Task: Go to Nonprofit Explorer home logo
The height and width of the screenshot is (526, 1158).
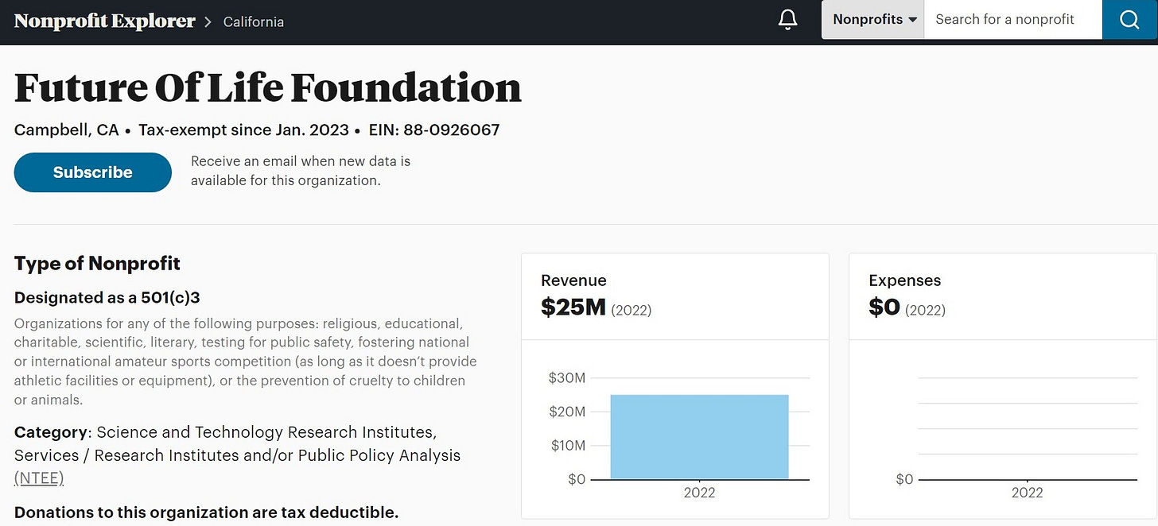Action: click(x=104, y=21)
